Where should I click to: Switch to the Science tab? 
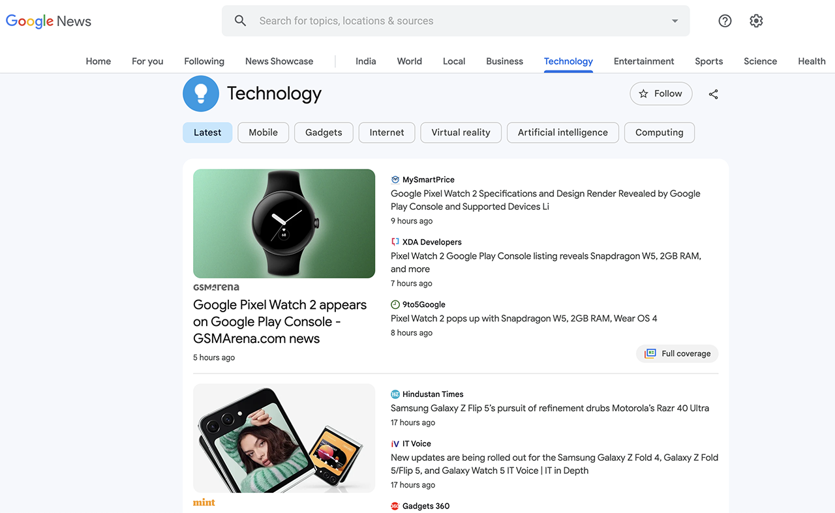[760, 61]
